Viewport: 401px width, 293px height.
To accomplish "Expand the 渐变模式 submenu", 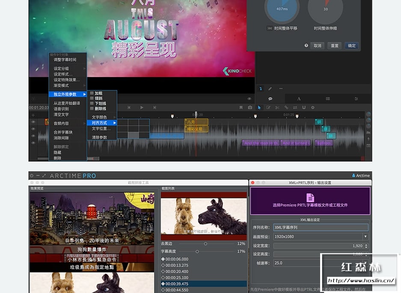I will [x=68, y=85].
